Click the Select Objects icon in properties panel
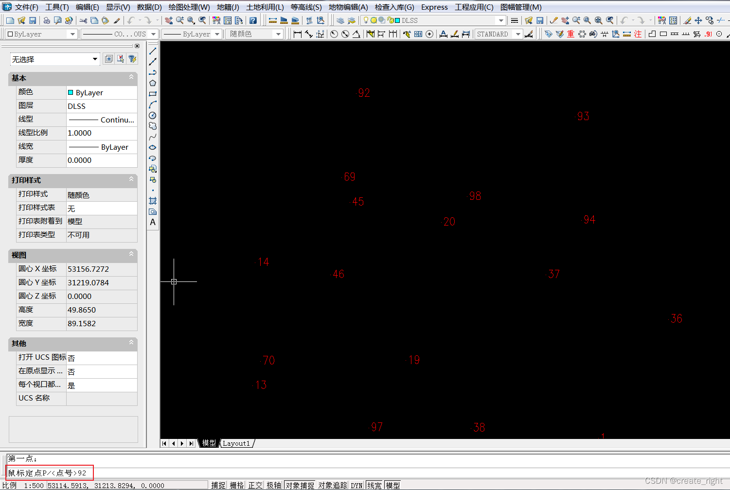Viewport: 730px width, 490px height. [x=121, y=59]
